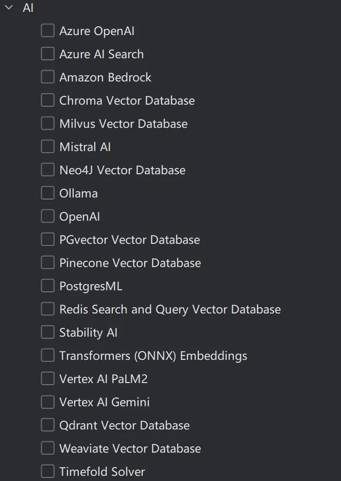This screenshot has width=341, height=481.
Task: Check the Mistral AI box
Action: [x=47, y=147]
